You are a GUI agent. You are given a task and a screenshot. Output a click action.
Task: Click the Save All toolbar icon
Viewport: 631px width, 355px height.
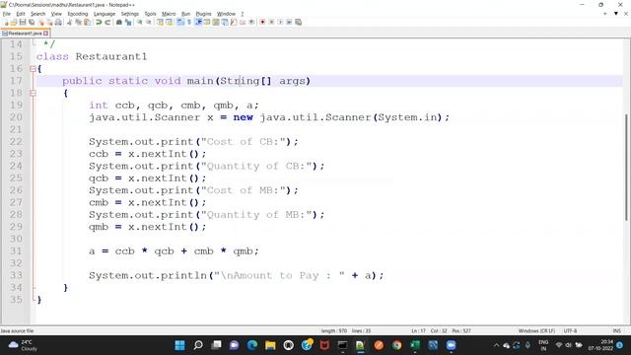click(32, 22)
